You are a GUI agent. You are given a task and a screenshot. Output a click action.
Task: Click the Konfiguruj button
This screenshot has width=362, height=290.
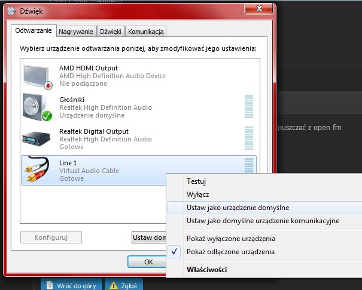point(51,237)
